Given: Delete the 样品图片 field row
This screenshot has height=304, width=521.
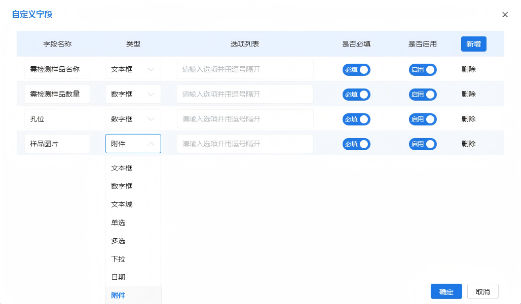Looking at the screenshot, I should click(468, 144).
